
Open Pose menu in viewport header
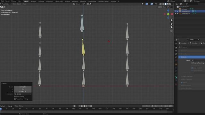tap(24, 4)
